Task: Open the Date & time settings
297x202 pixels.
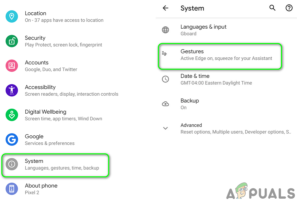Action: click(216, 79)
